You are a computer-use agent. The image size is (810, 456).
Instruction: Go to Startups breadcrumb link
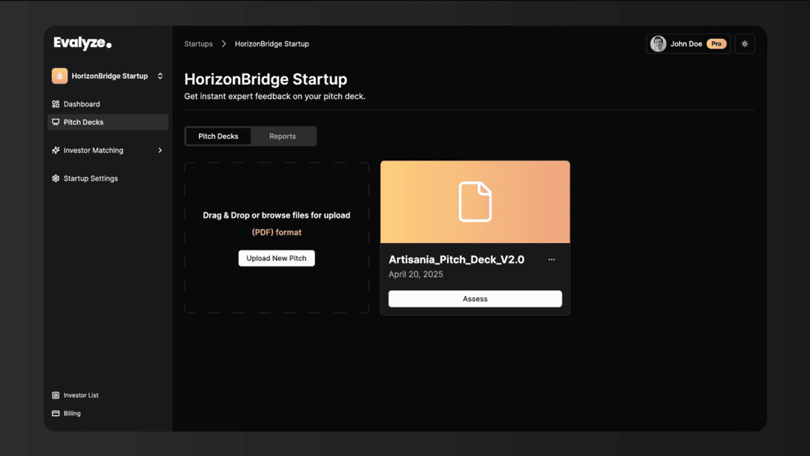coord(199,44)
